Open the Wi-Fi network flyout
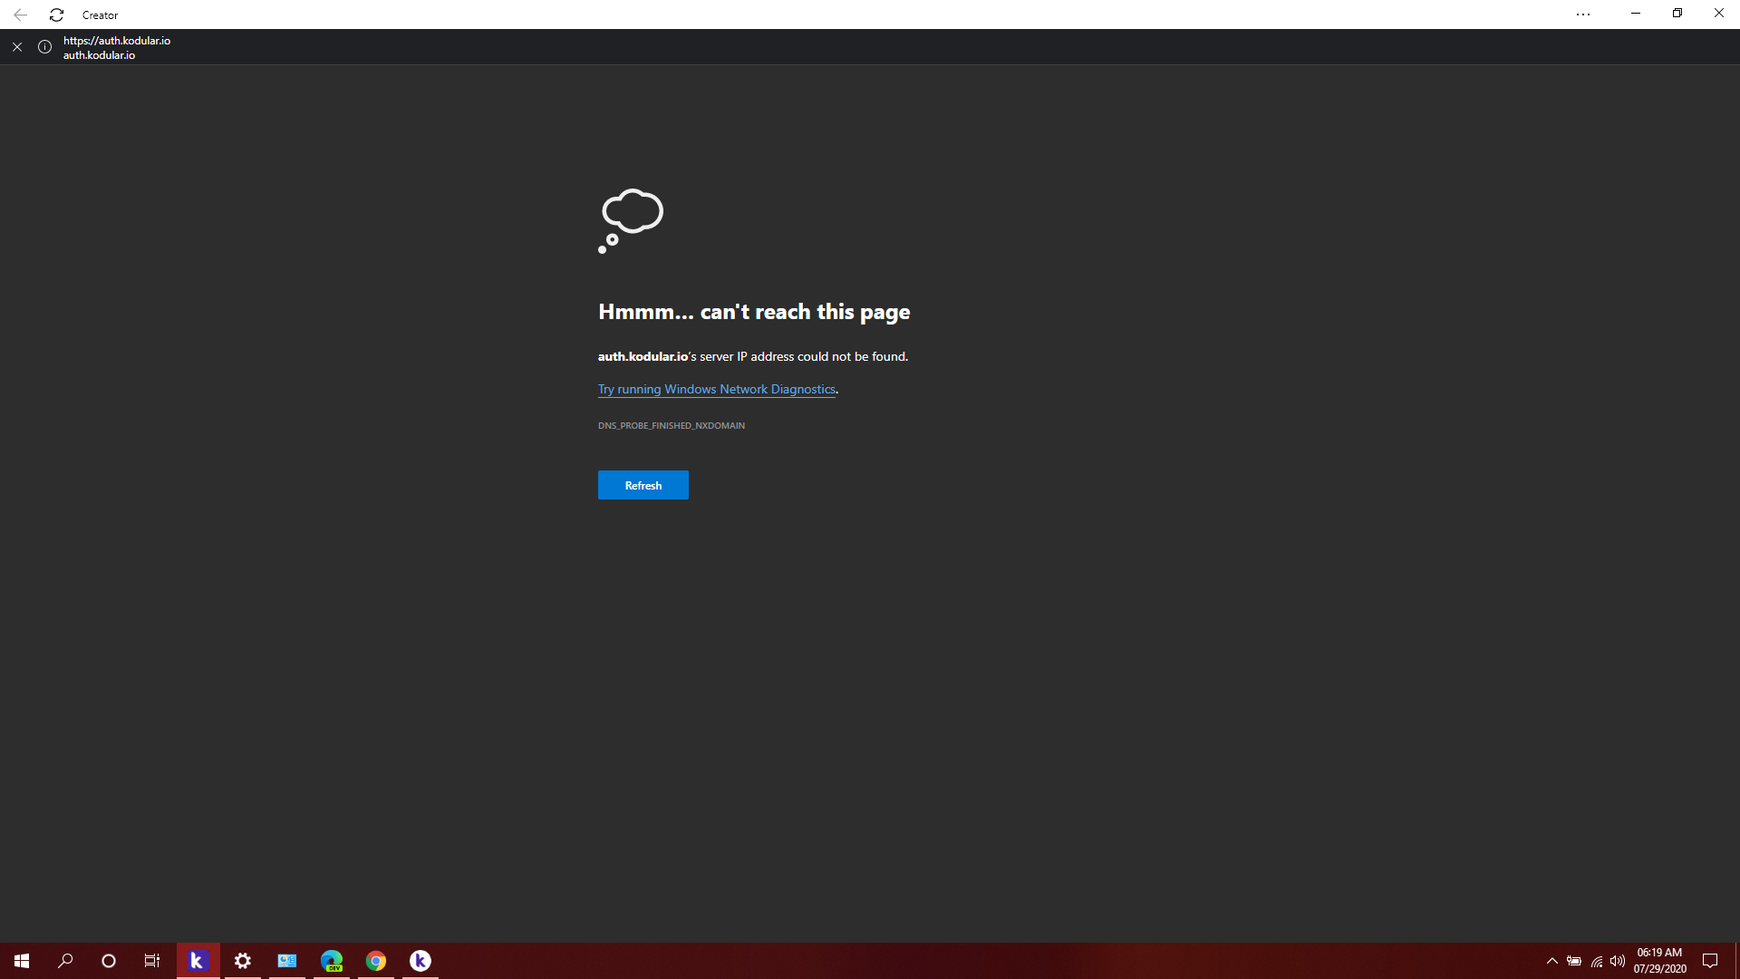This screenshot has width=1740, height=979. pos(1597,961)
